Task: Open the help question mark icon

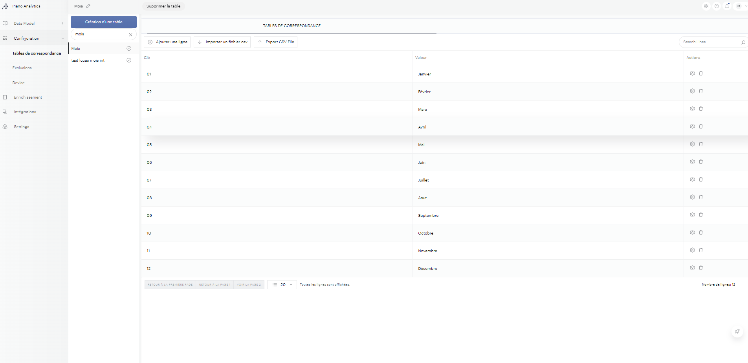Action: pos(717,6)
